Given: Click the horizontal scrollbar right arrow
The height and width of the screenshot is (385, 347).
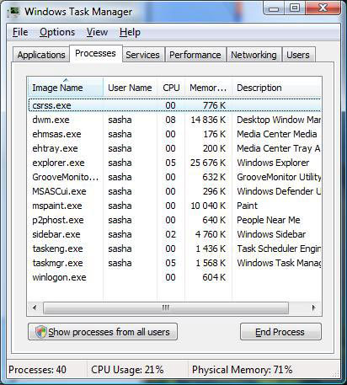Looking at the screenshot, I should pos(314,307).
